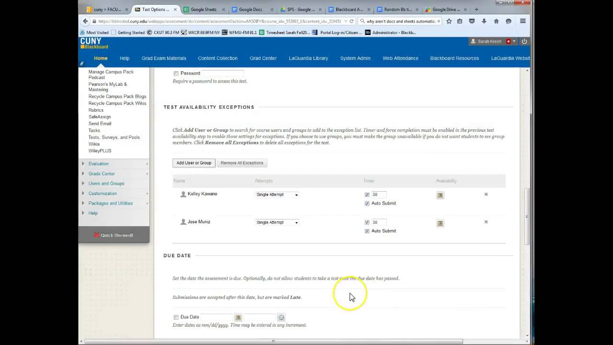613x345 pixels.
Task: Click the Due Date date input field
Action: (217, 317)
